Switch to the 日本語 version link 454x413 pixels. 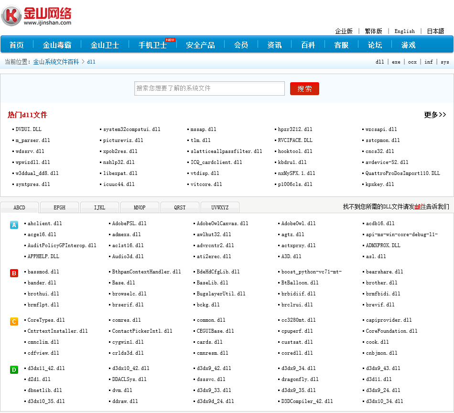(435, 31)
